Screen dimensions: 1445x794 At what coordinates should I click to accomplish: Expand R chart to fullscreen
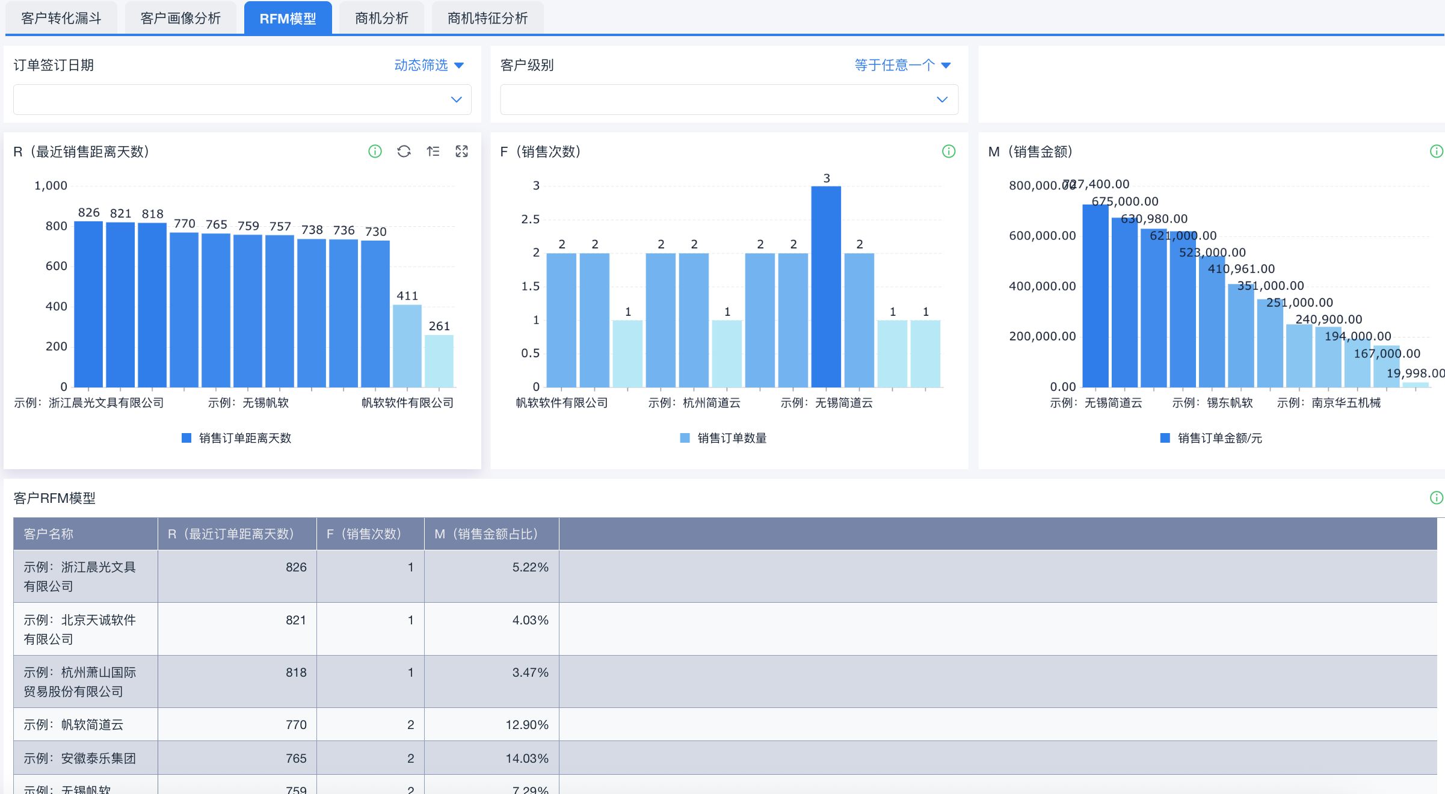click(x=461, y=152)
